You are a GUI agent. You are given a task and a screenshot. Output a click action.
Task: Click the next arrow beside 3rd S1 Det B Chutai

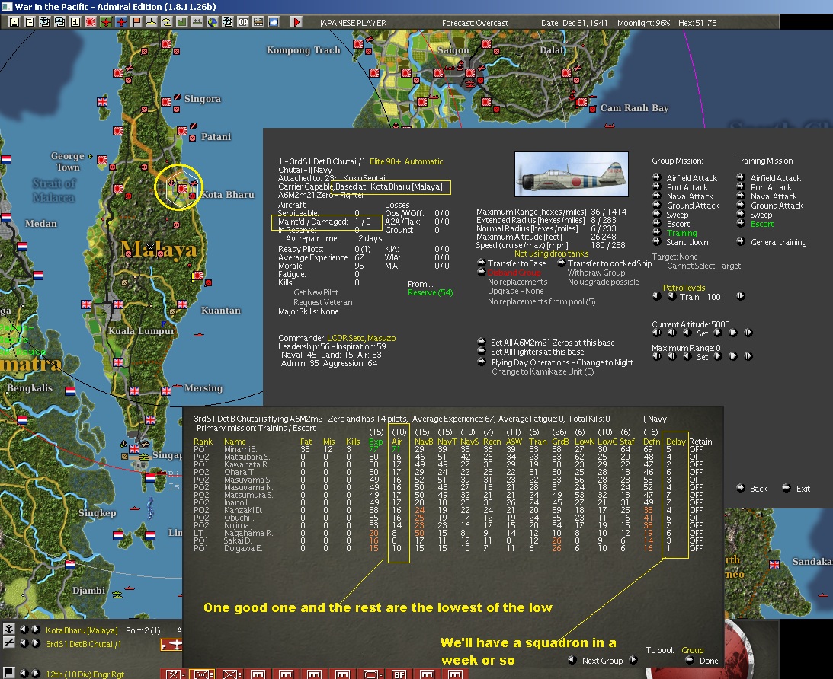click(36, 643)
